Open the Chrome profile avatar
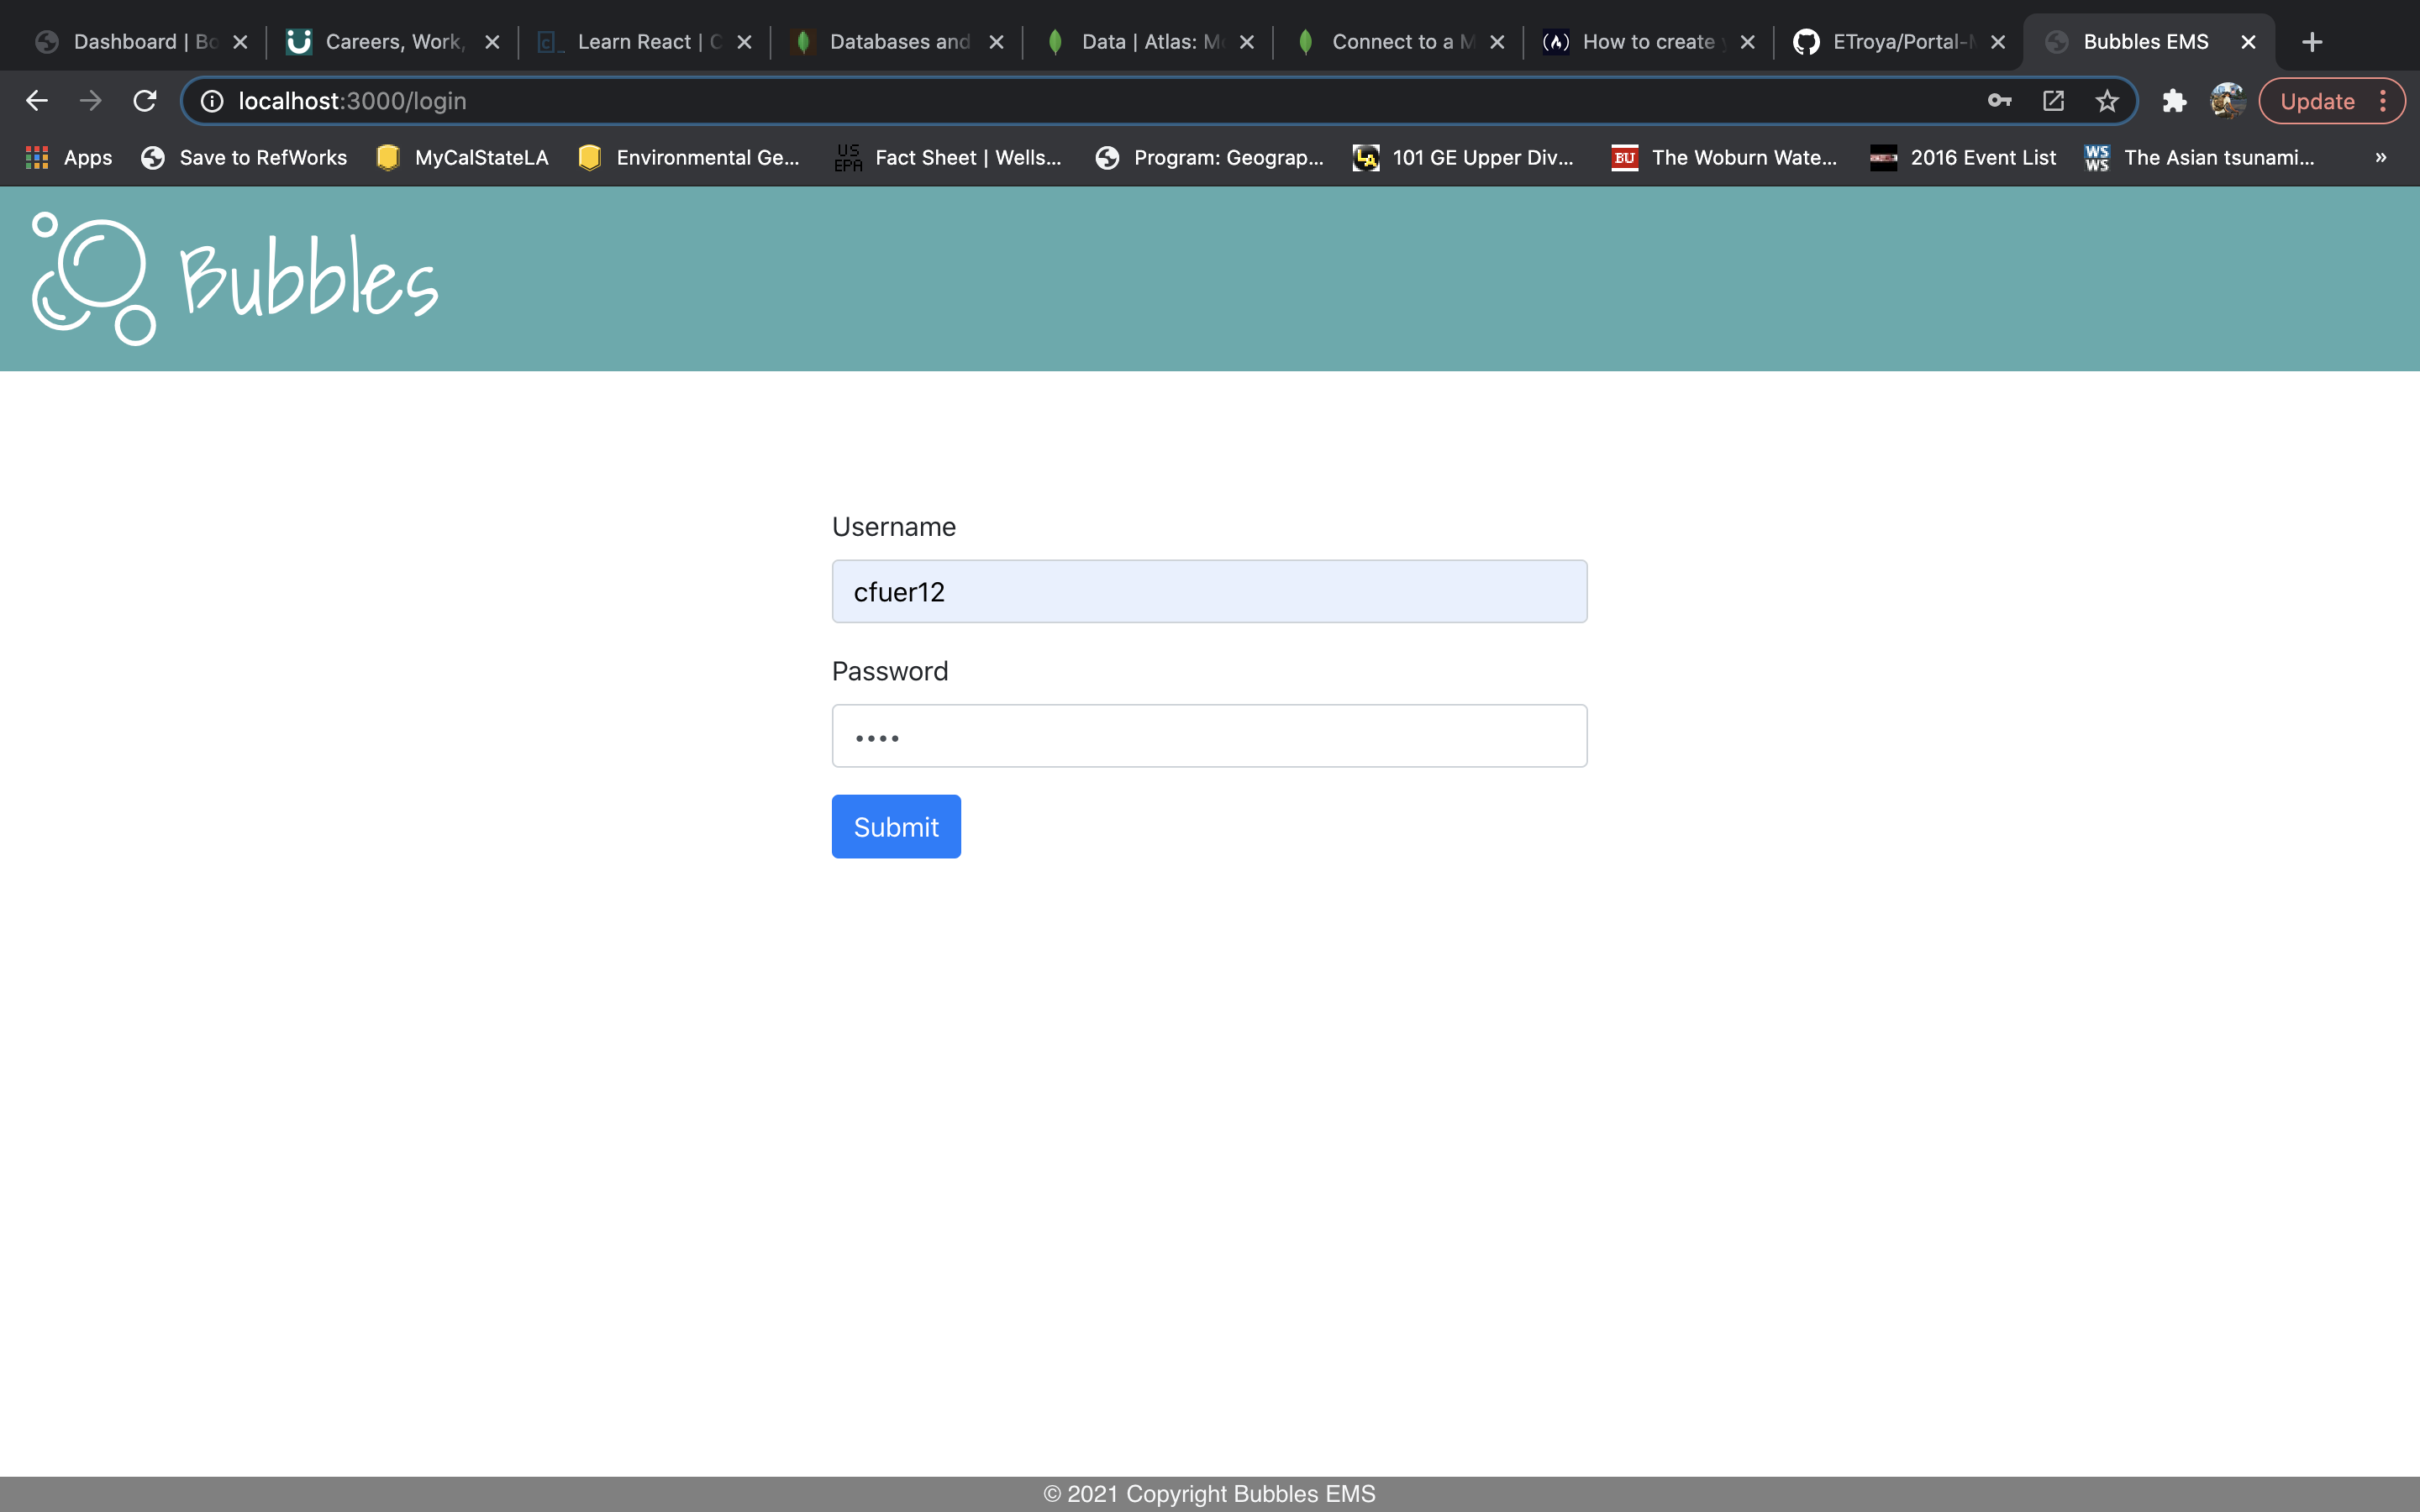 tap(2227, 101)
